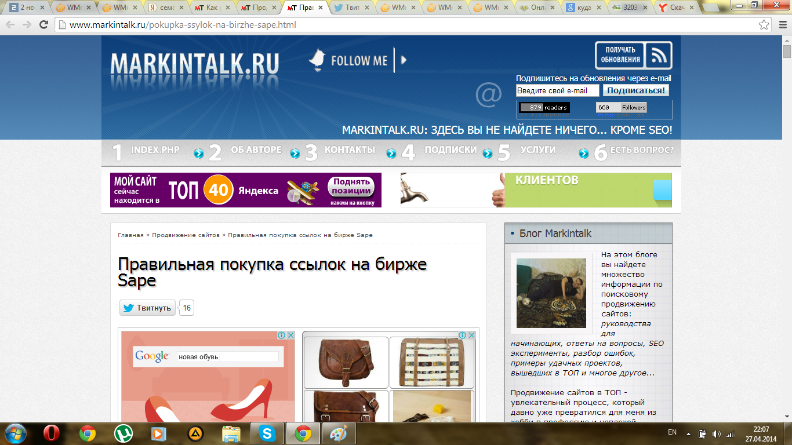Open the clock showing 22:07

(761, 433)
